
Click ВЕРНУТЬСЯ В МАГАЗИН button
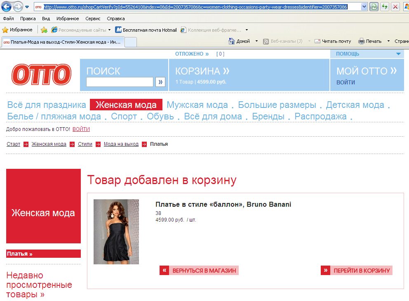[x=199, y=271]
